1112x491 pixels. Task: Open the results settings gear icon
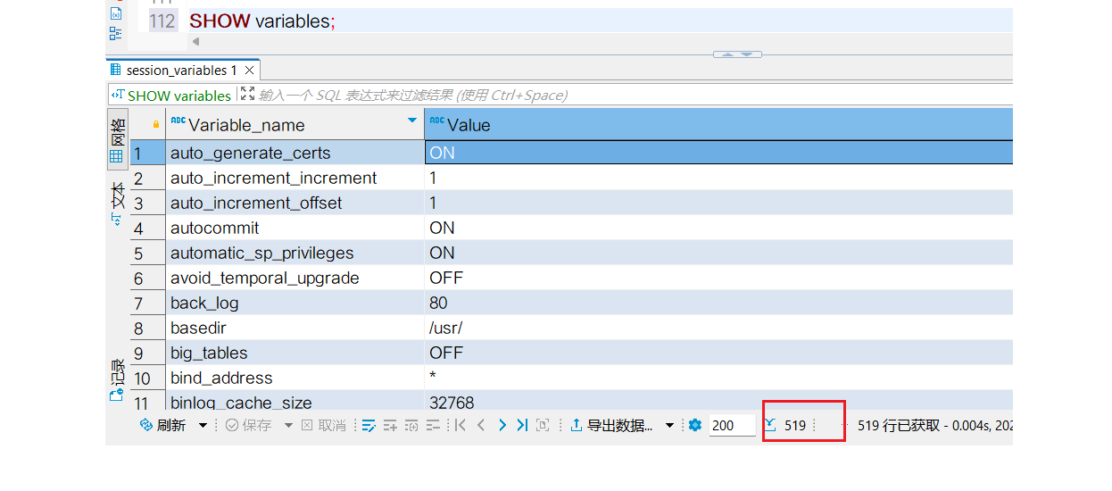(695, 426)
